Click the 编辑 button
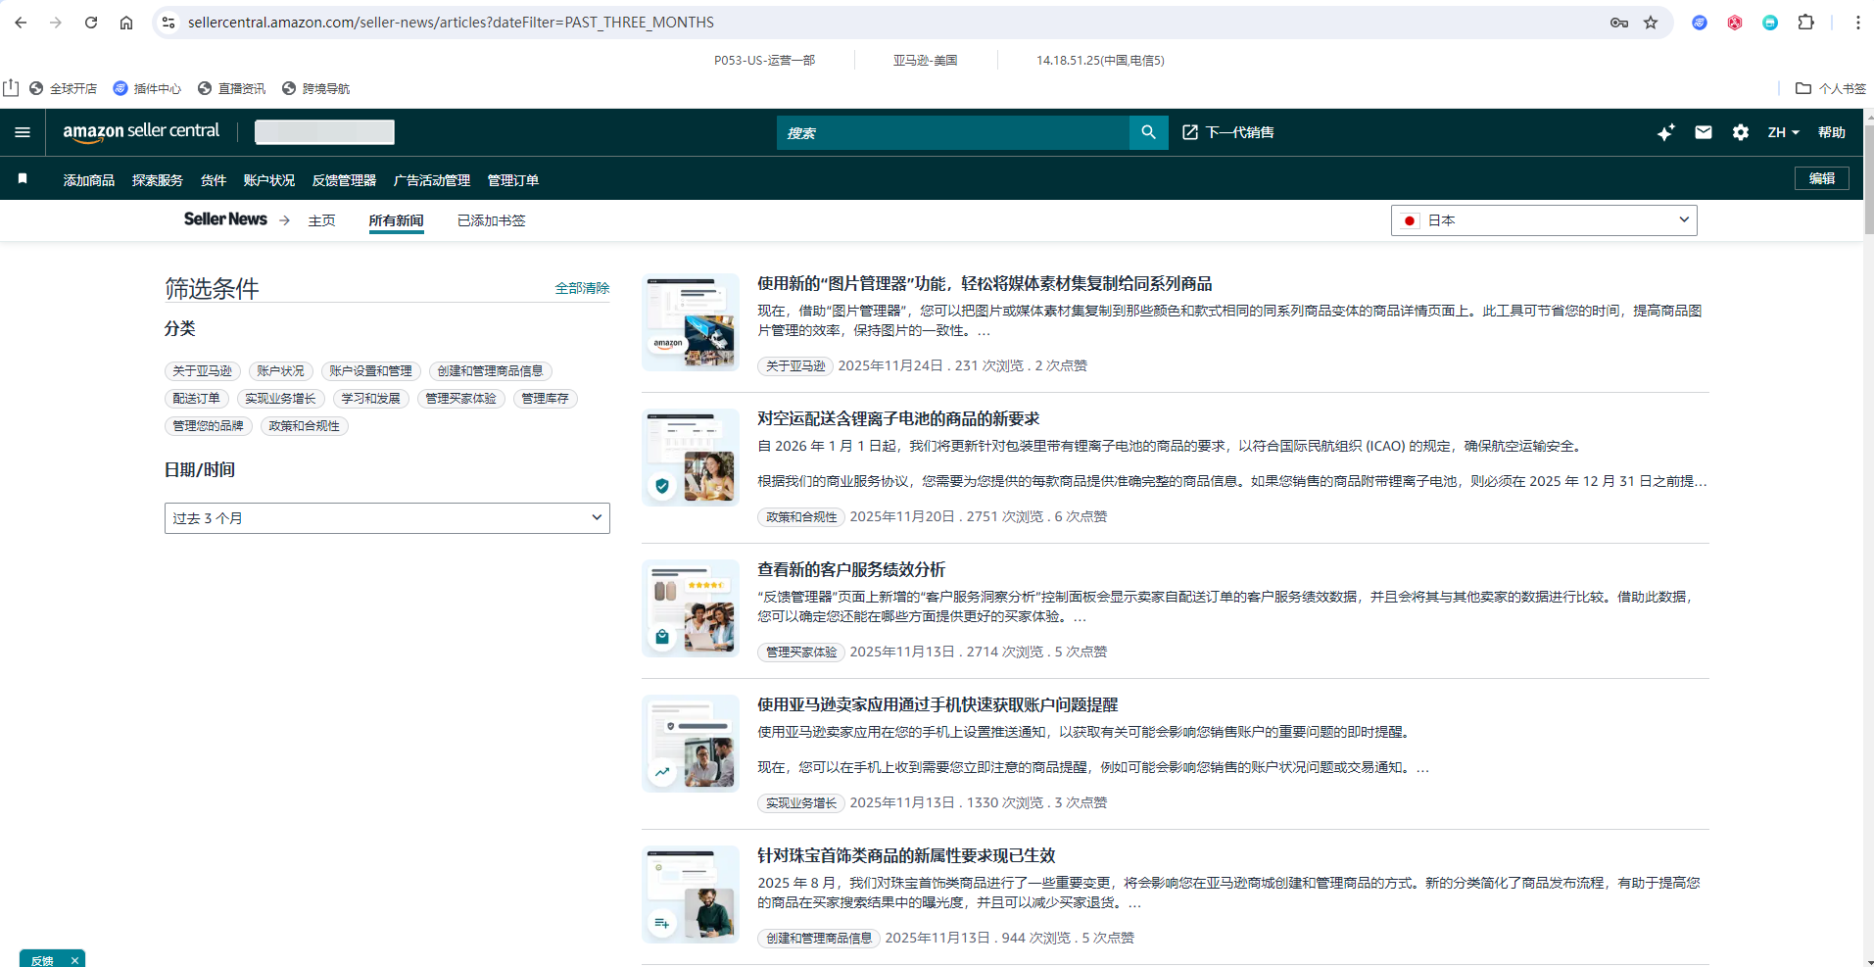 tap(1821, 178)
